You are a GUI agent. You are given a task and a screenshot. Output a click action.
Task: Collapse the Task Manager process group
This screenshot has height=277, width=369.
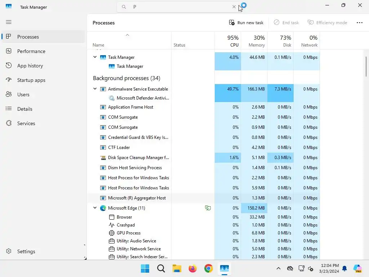(x=95, y=57)
